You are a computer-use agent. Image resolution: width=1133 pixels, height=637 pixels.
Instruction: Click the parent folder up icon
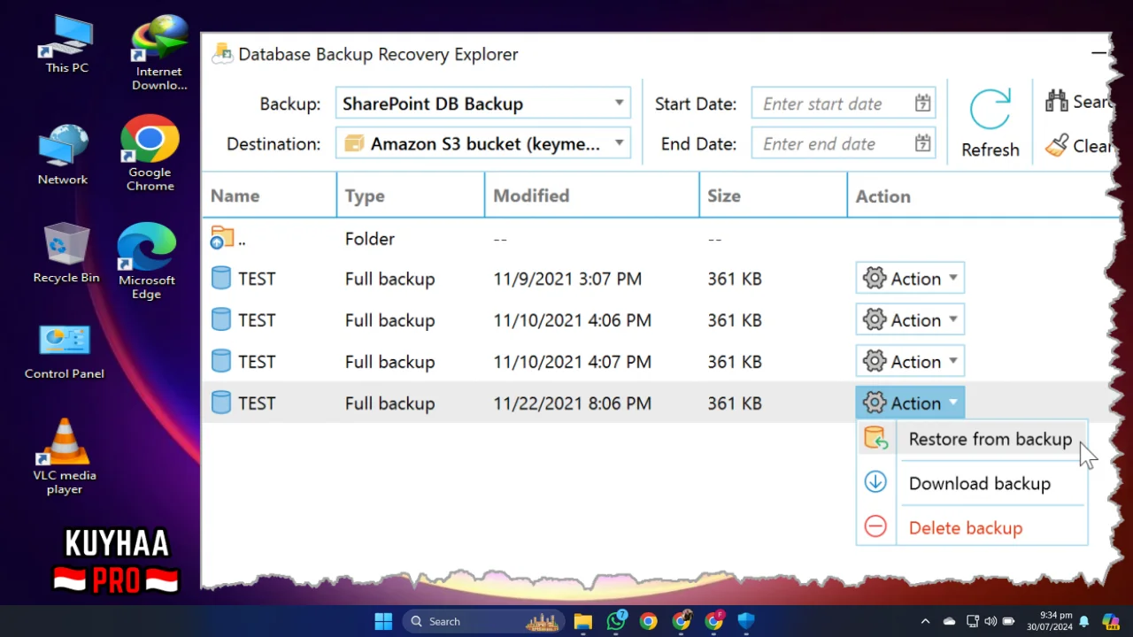[x=222, y=238]
